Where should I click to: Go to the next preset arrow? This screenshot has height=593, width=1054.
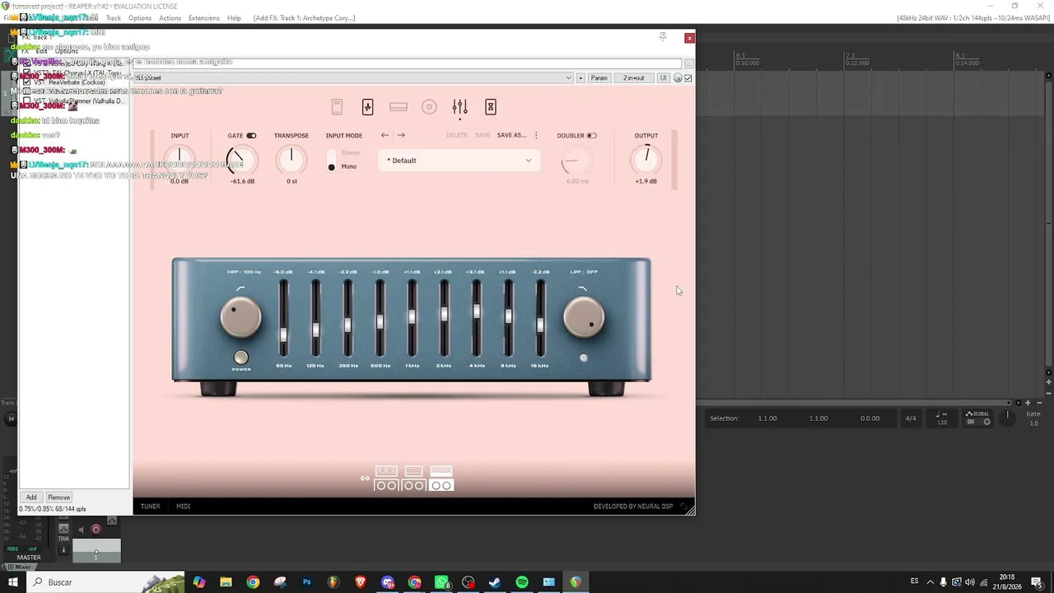[x=401, y=135]
